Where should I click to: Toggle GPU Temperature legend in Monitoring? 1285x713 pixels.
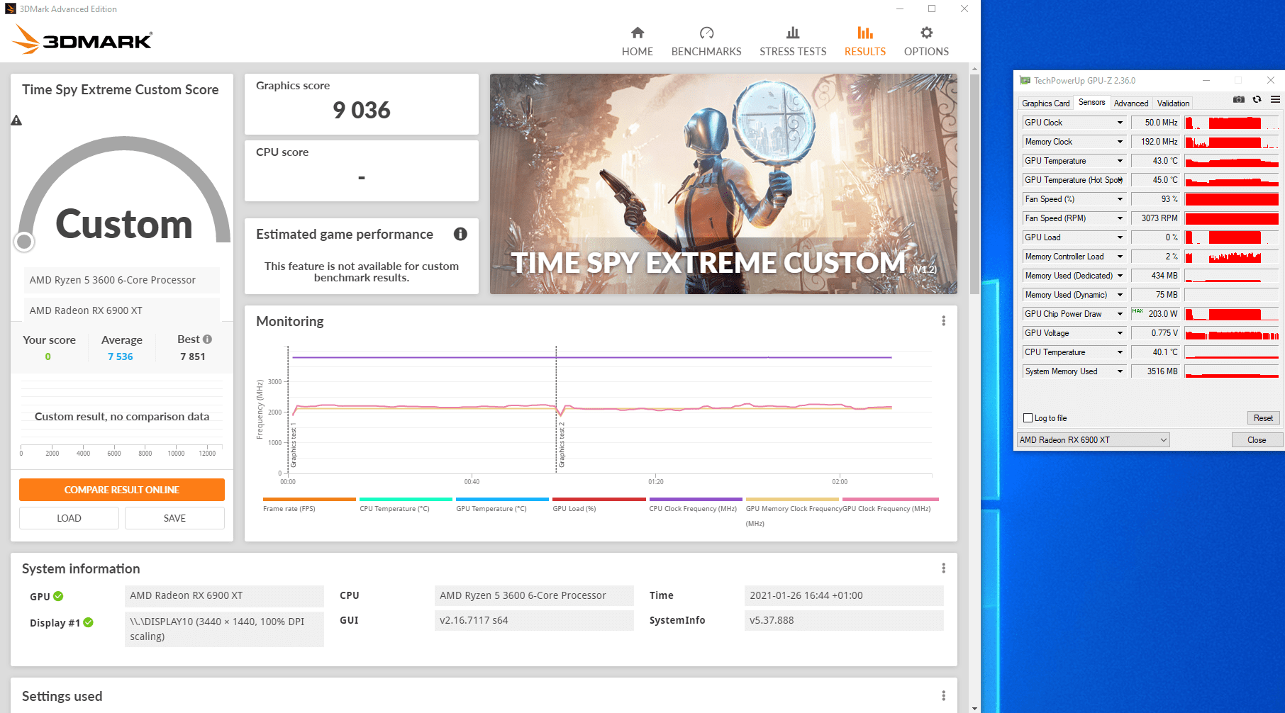502,505
